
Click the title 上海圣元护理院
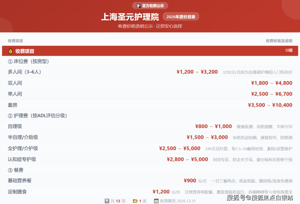(130, 17)
